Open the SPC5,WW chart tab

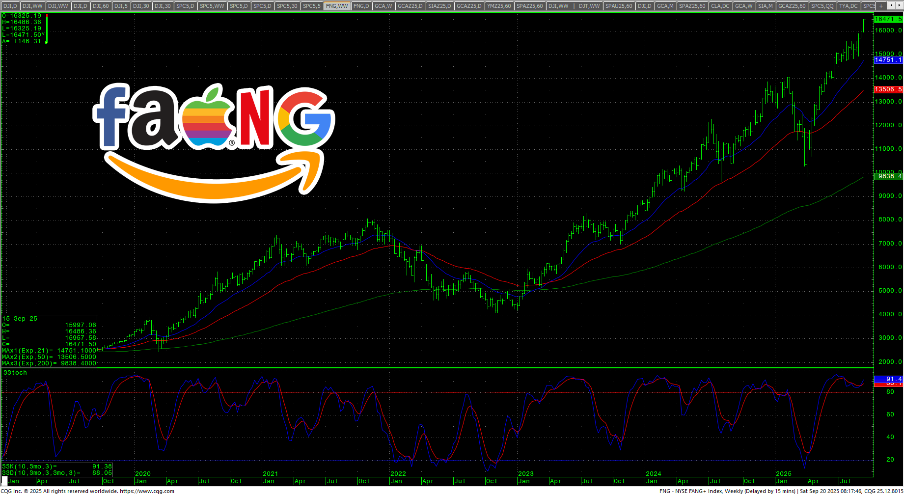[212, 6]
